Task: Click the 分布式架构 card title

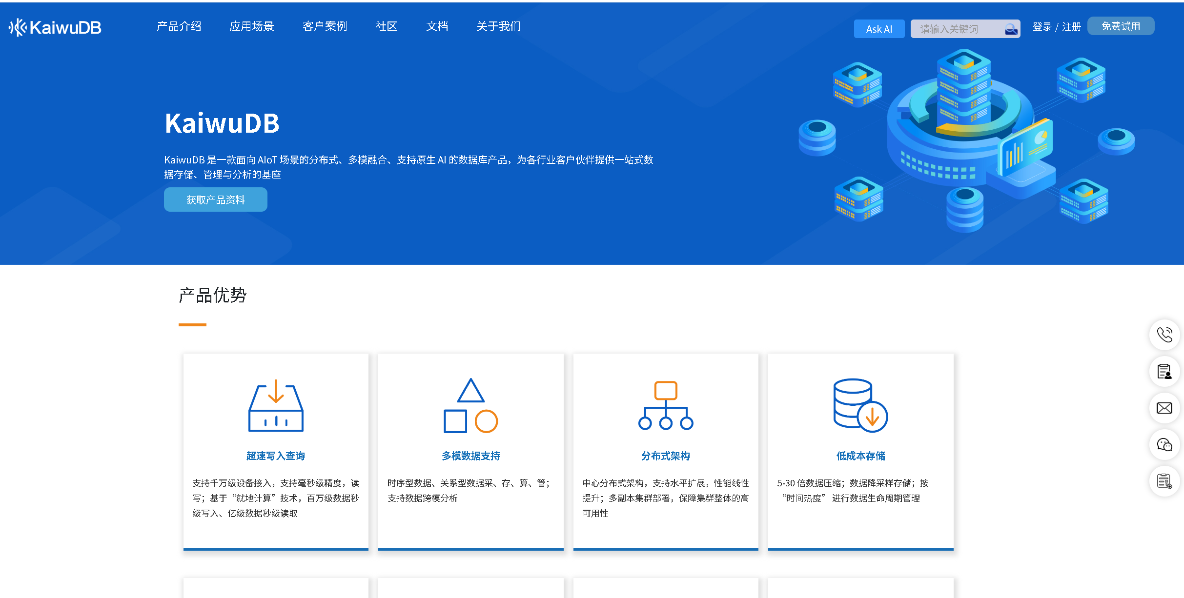Action: pos(666,456)
